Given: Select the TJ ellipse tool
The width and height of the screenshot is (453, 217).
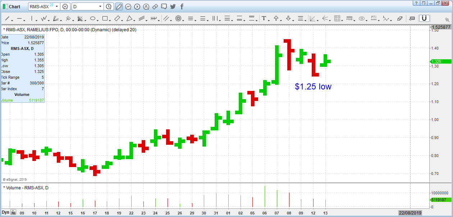Looking at the screenshot, I should tap(361, 18).
